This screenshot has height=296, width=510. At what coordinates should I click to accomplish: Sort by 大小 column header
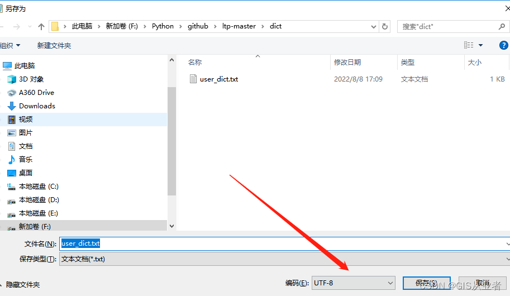coord(475,63)
